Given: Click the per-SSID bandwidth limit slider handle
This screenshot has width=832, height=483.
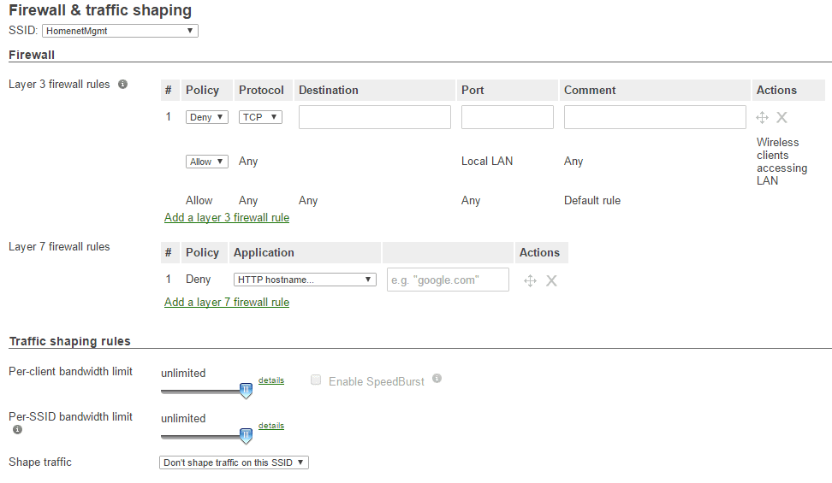Looking at the screenshot, I should [x=247, y=436].
